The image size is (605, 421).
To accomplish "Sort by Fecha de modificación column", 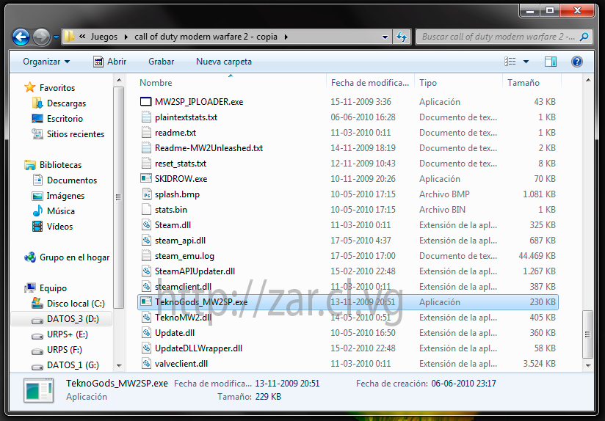I will tap(370, 83).
